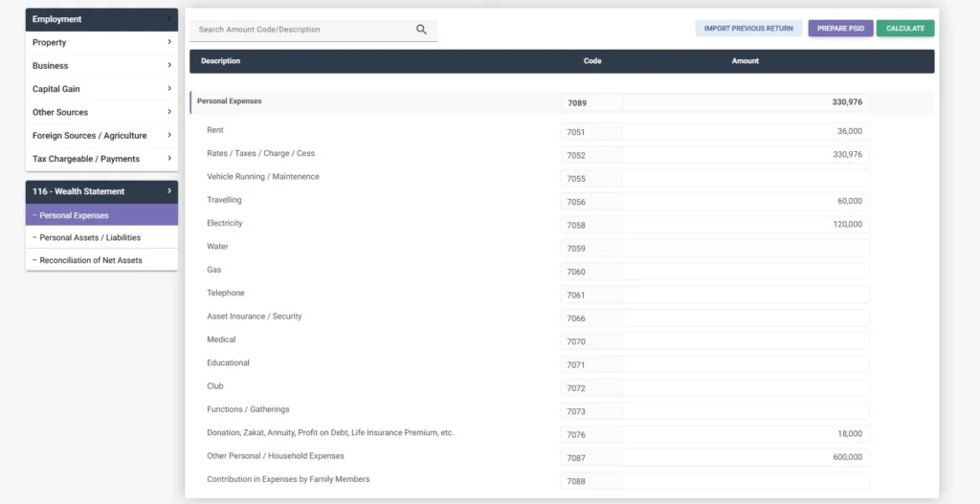Click the Functions / Gatherings amount field

[746, 411]
